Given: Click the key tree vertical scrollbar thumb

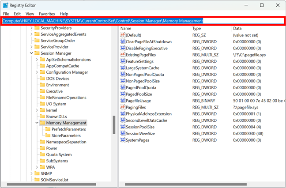Looking at the screenshot, I should pyautogui.click(x=114, y=125).
